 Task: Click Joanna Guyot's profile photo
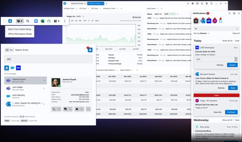[x=56, y=82]
